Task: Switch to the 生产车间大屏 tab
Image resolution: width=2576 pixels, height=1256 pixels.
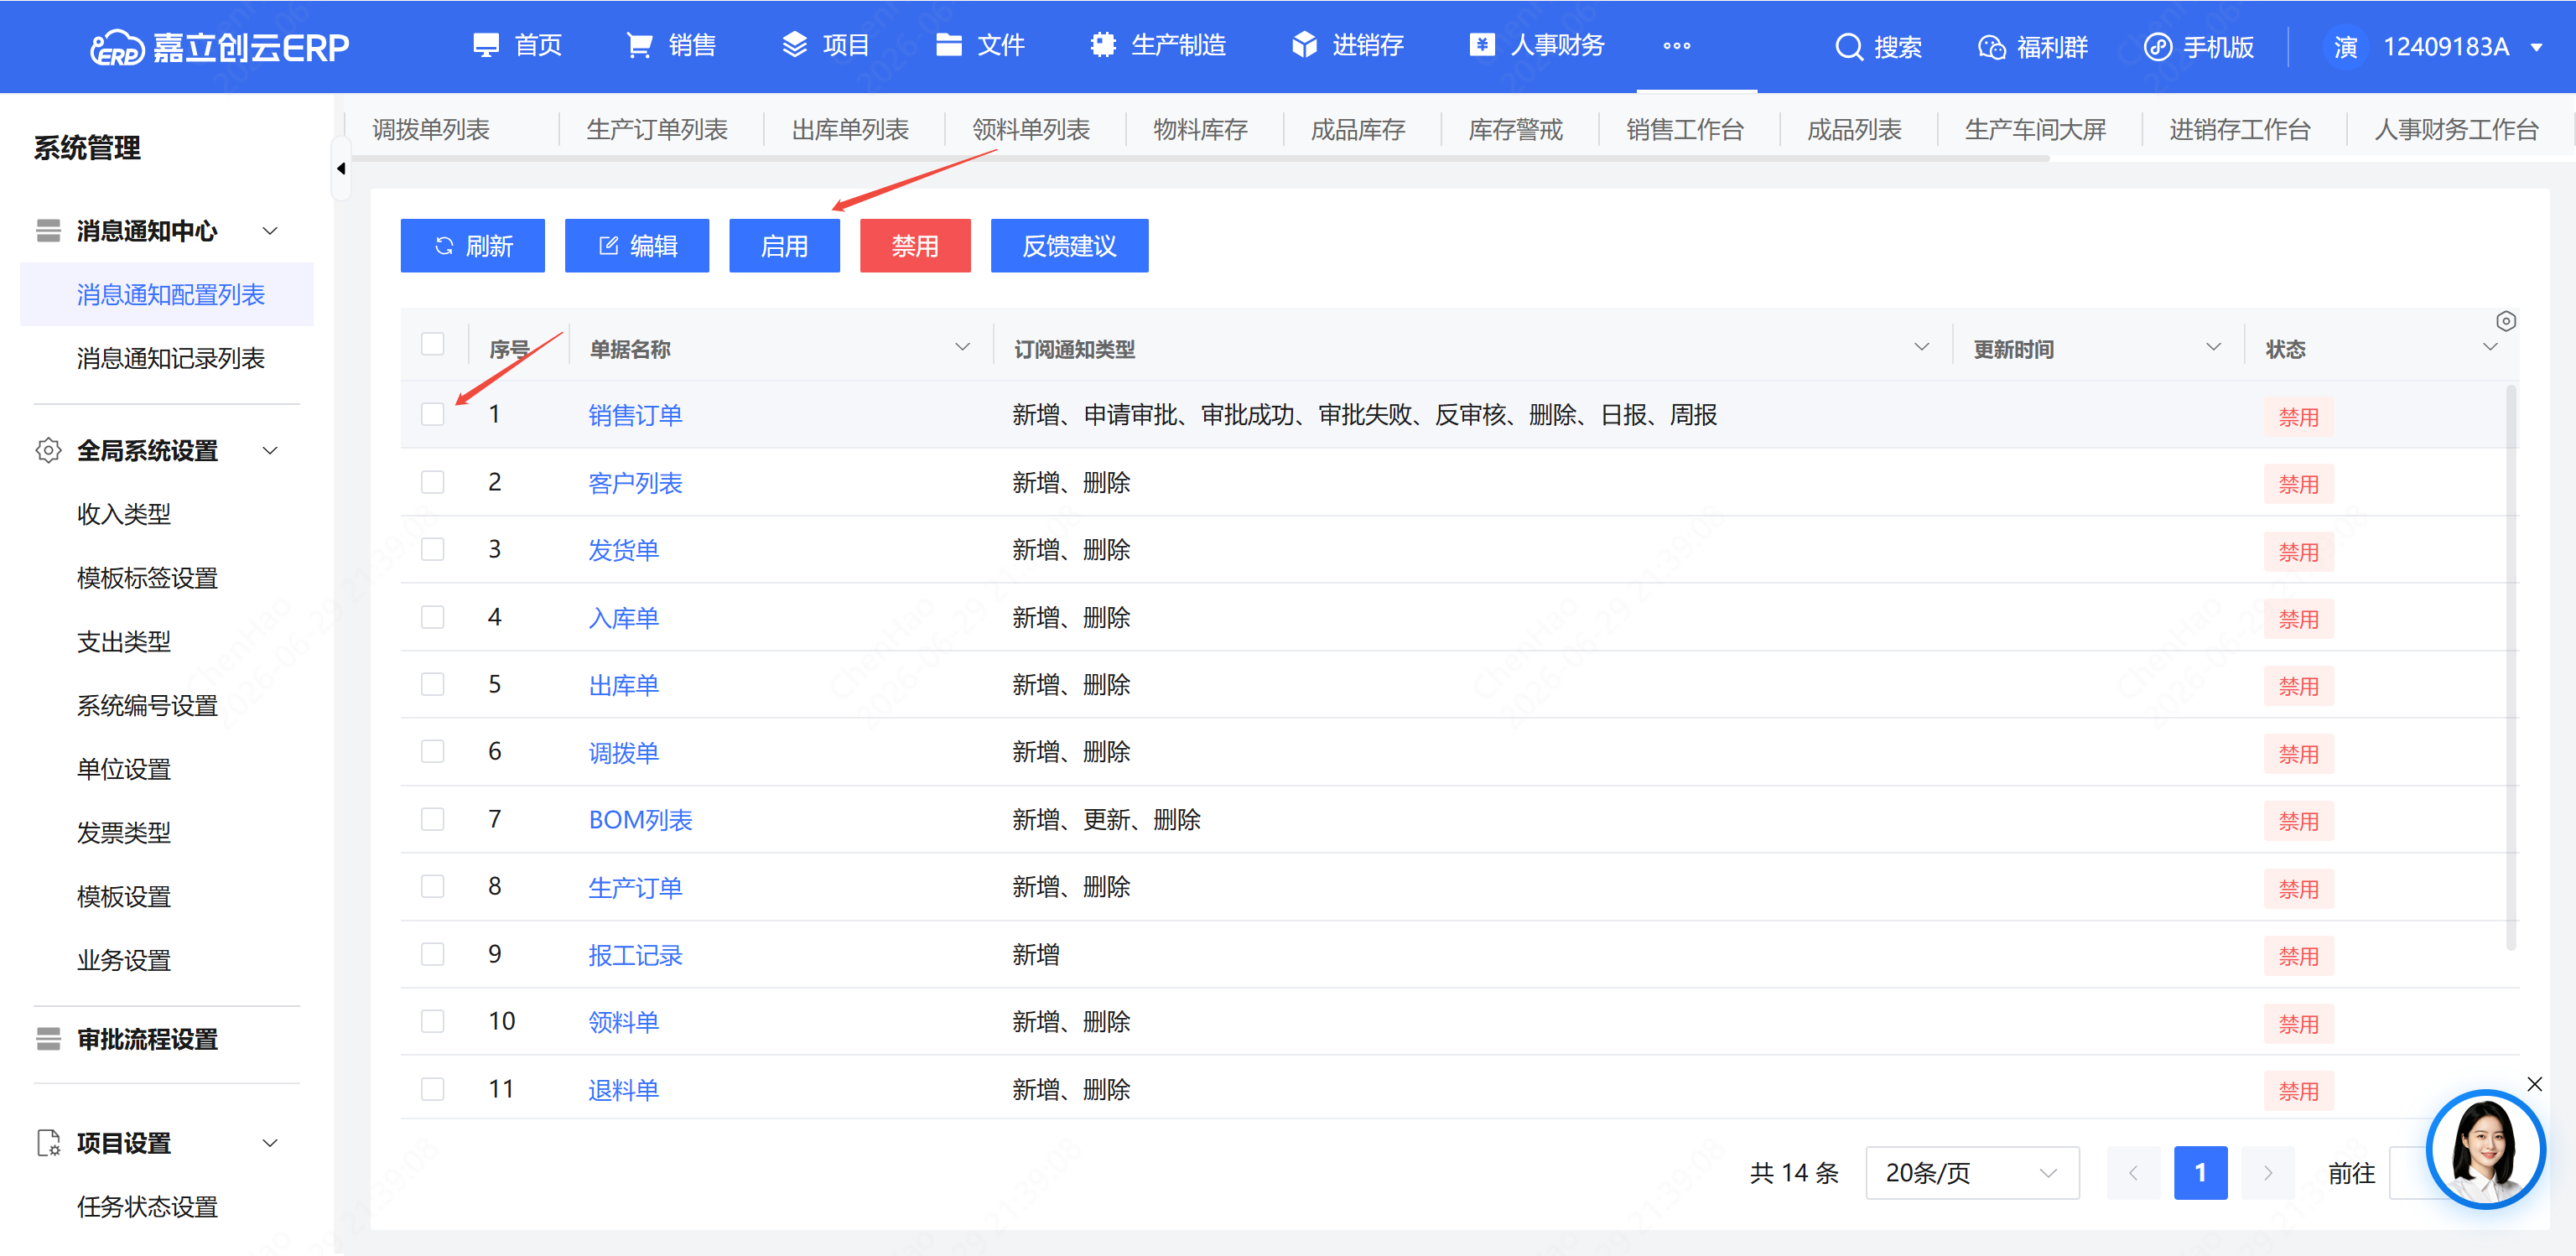Action: [x=2036, y=130]
